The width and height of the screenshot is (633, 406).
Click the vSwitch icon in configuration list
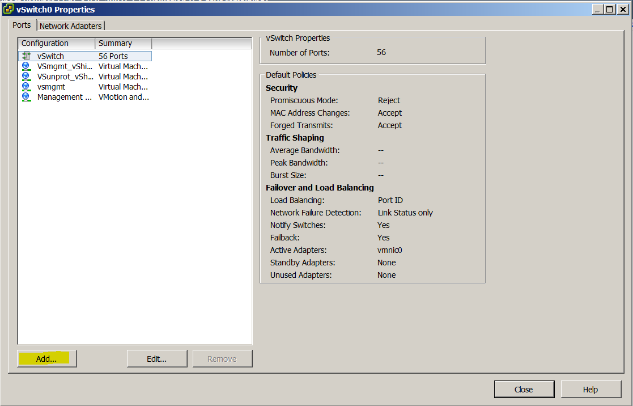click(x=26, y=56)
